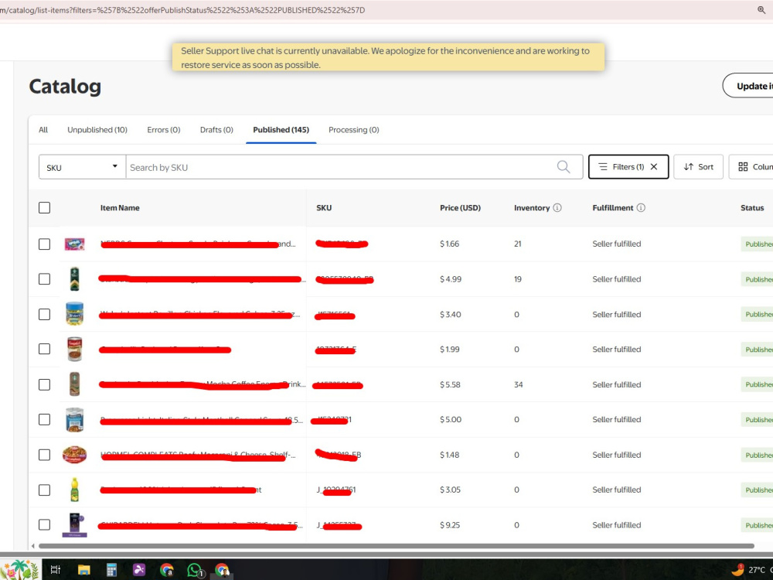The width and height of the screenshot is (773, 580).
Task: Click the scrollbar's left arrow
Action: click(33, 546)
